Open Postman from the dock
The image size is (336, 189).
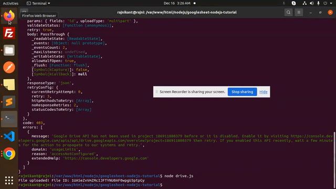(9, 67)
